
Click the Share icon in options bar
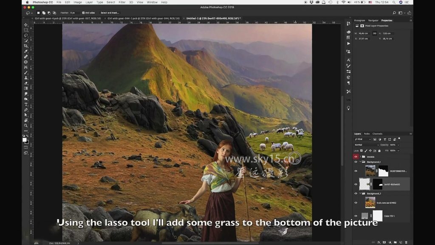coord(410,13)
